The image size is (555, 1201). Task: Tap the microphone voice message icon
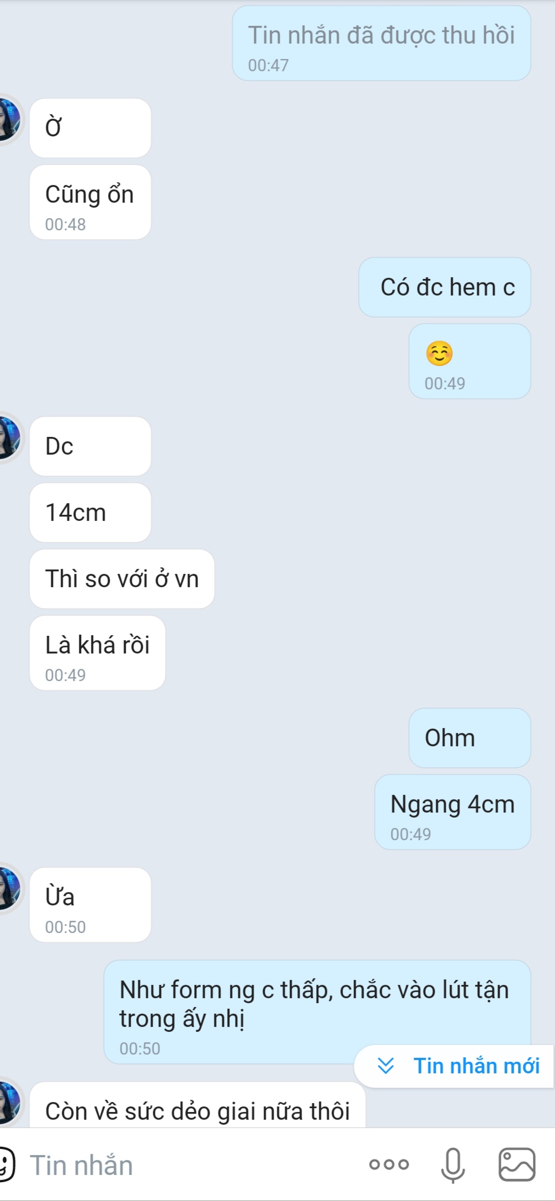click(452, 1165)
